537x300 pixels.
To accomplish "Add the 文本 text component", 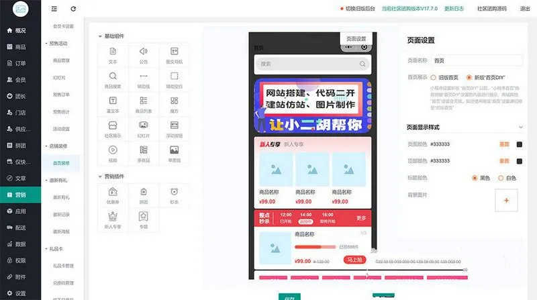I will pyautogui.click(x=113, y=56).
